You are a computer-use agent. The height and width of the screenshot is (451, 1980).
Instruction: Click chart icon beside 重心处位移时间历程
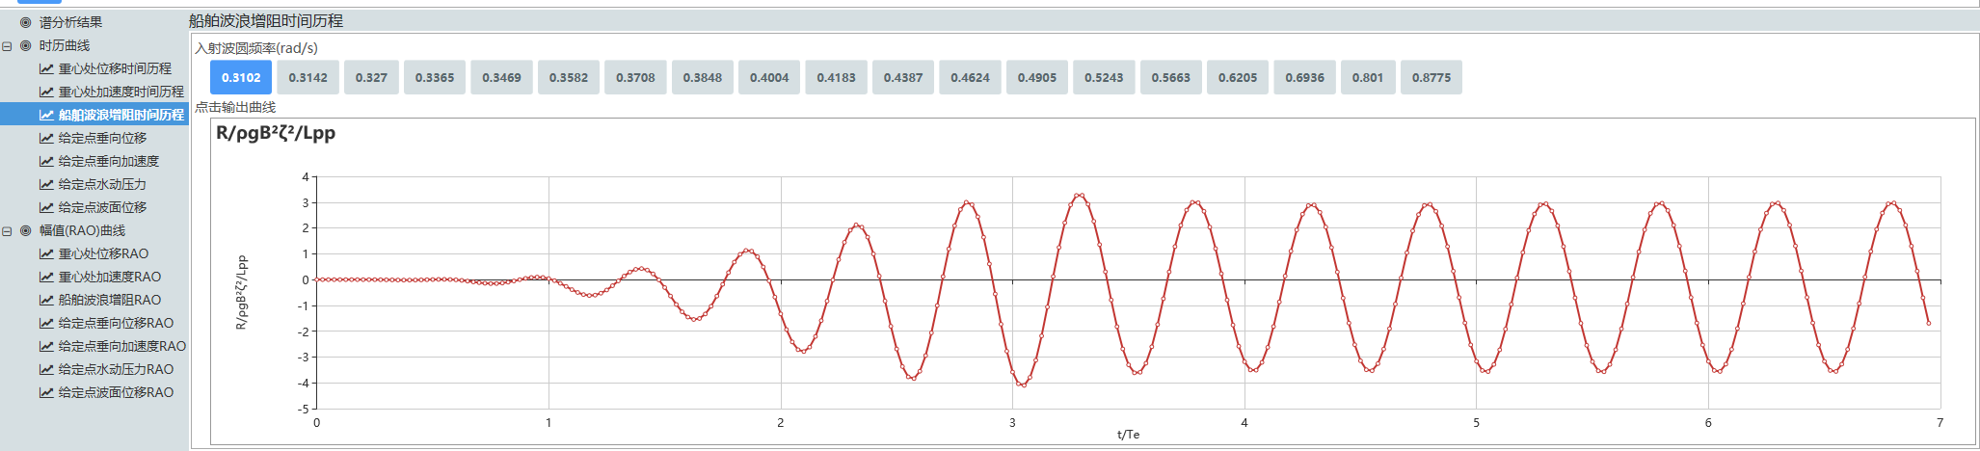tap(45, 68)
